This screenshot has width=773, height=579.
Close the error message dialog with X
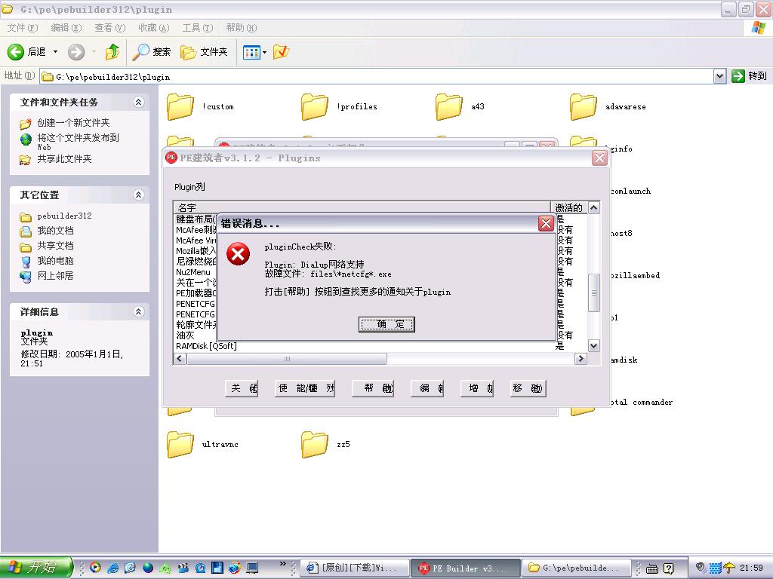(546, 223)
